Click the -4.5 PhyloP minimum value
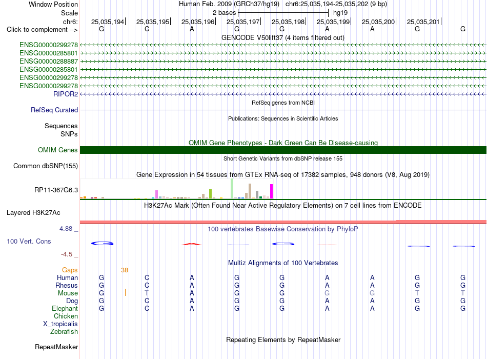Screen dimensions: 487x359 (x=67, y=254)
